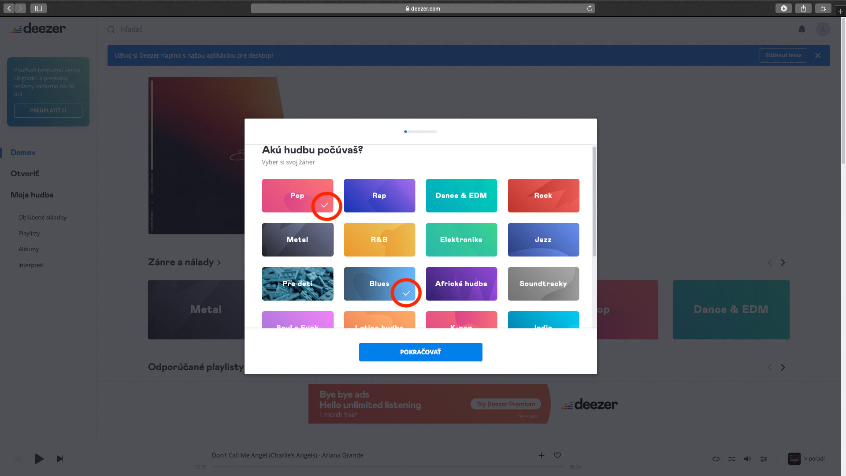
Task: Reload the page in the address bar
Action: tap(590, 8)
